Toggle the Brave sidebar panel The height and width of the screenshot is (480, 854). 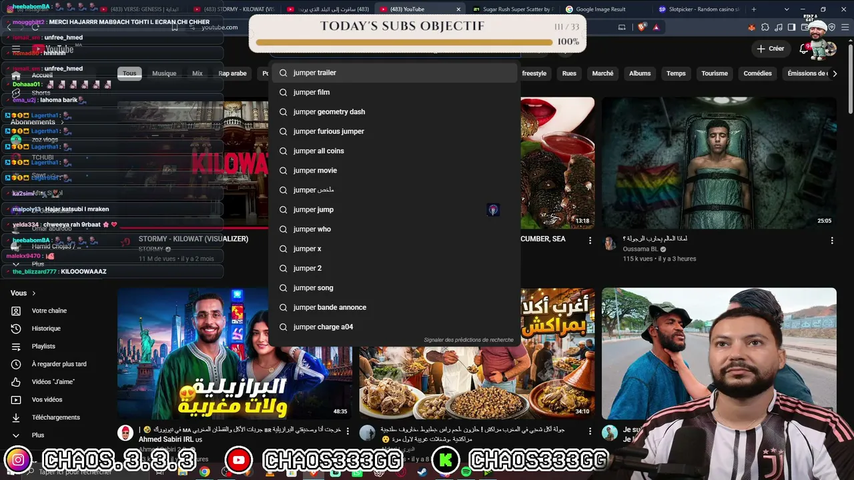click(x=791, y=27)
